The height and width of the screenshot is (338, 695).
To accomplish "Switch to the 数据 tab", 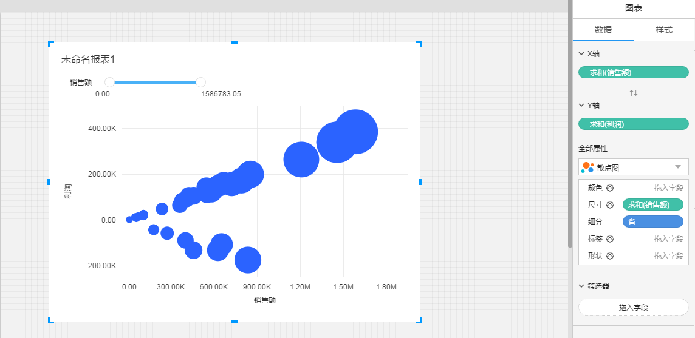I will point(603,30).
